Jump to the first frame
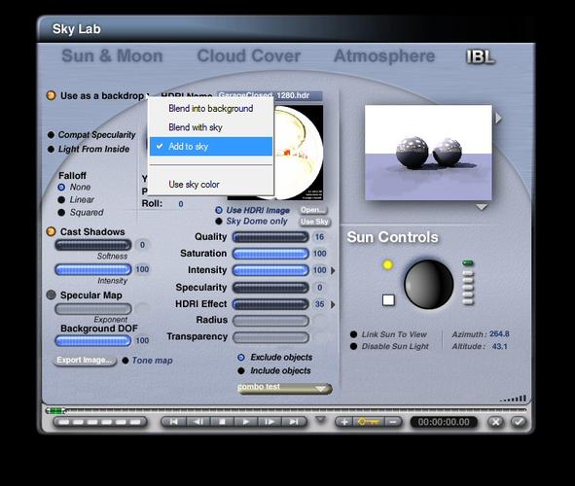This screenshot has height=486, width=575. pyautogui.click(x=174, y=422)
